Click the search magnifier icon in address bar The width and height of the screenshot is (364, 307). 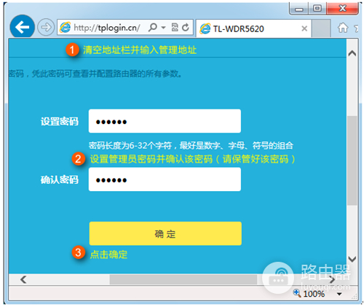153,27
